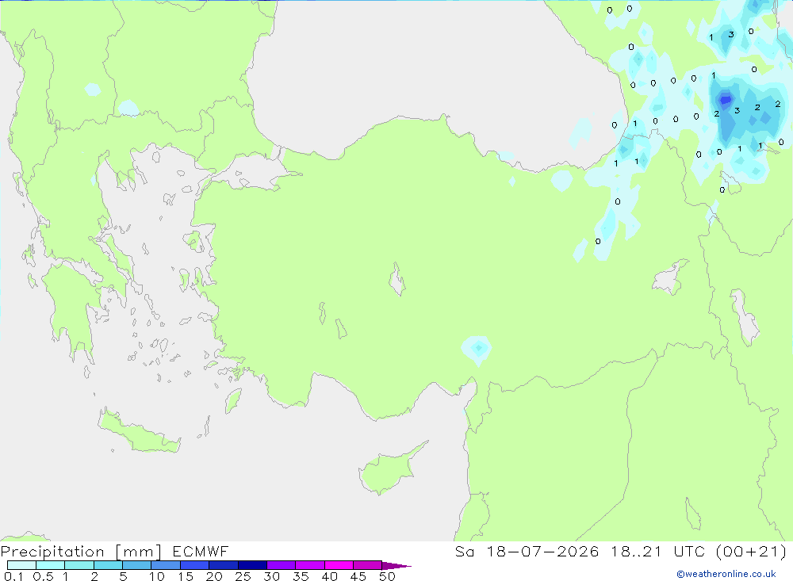Click the "18..21" forecast hour range

(636, 551)
